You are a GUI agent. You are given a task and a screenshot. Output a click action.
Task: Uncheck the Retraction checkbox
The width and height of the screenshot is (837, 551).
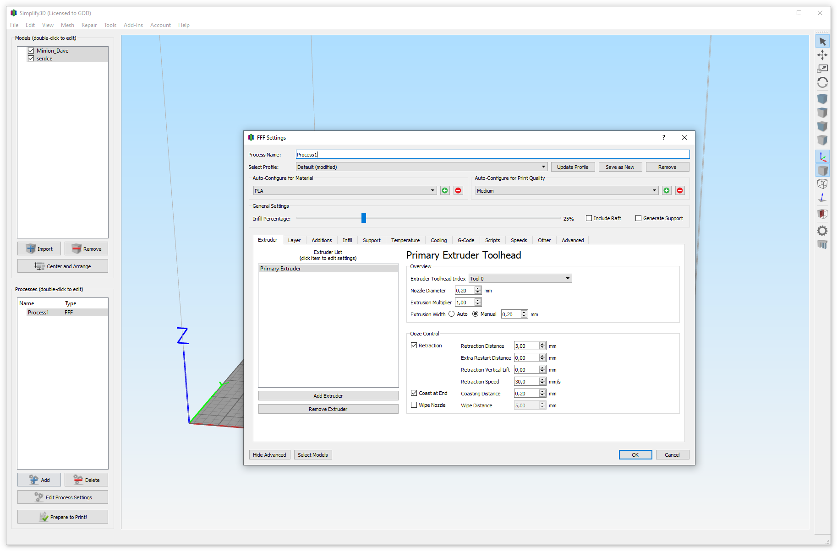pos(414,346)
